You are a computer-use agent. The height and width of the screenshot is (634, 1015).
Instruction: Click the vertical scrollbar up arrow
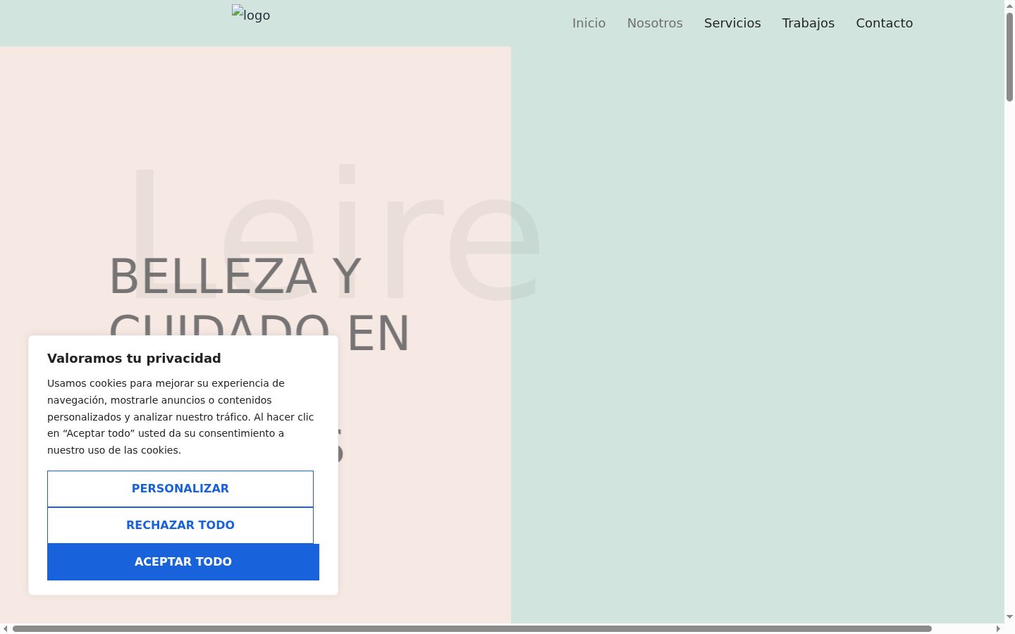point(1009,5)
